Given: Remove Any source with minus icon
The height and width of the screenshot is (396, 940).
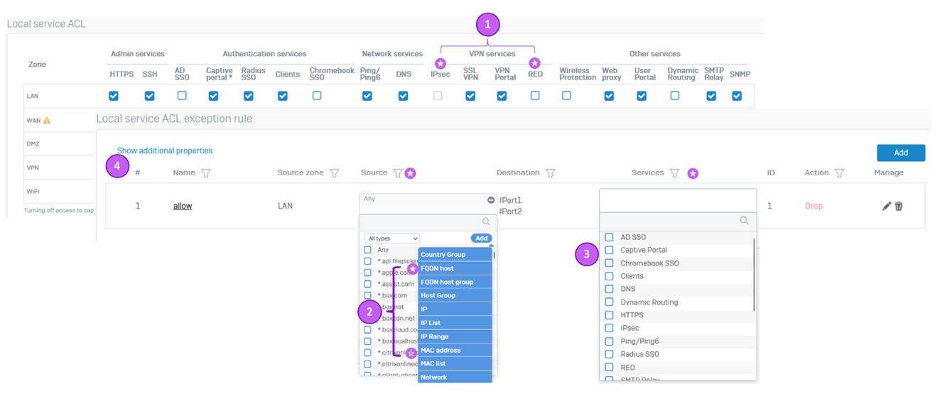Looking at the screenshot, I should click(491, 200).
